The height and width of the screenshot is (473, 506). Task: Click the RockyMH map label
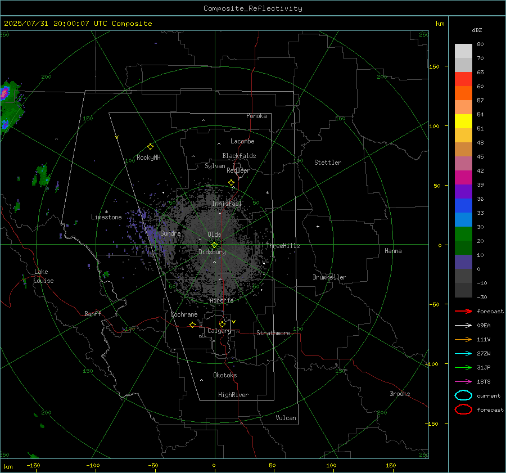click(x=148, y=157)
